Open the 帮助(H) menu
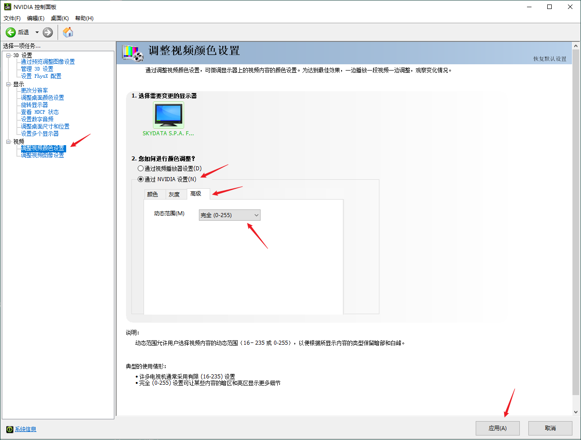 [84, 18]
